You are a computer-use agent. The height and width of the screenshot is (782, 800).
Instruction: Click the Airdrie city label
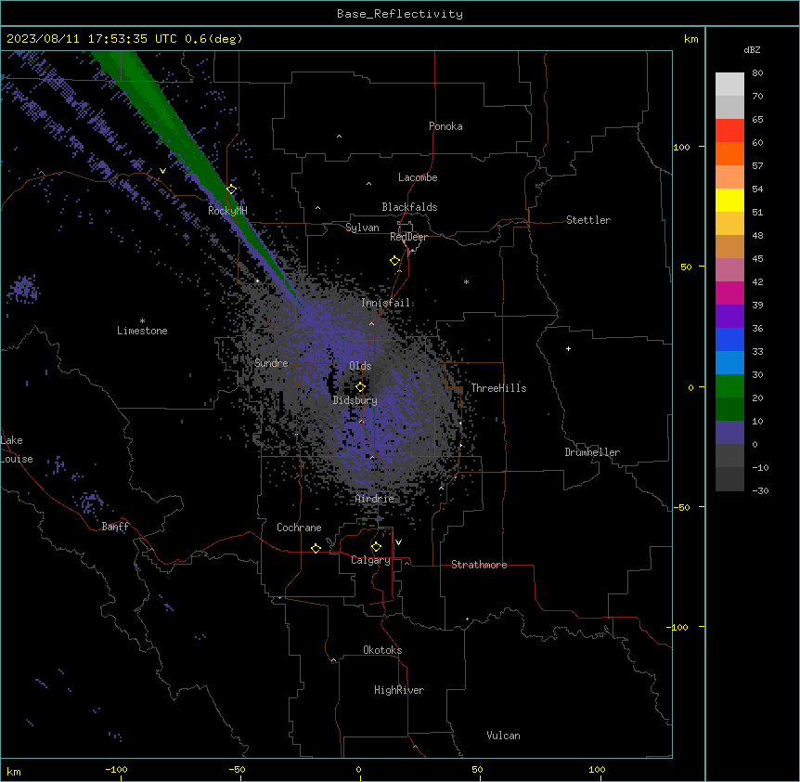coord(375,499)
